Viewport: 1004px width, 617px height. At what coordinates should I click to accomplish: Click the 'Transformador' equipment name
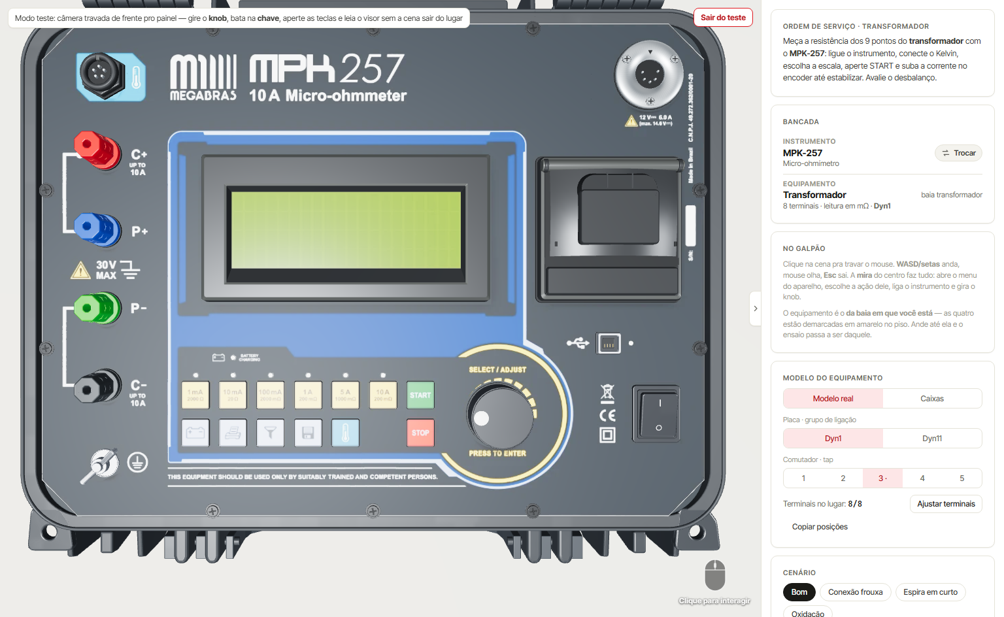tap(814, 195)
